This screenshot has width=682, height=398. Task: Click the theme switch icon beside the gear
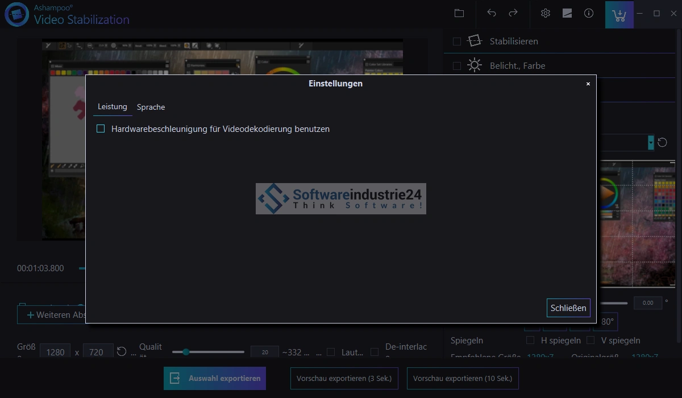pyautogui.click(x=567, y=13)
